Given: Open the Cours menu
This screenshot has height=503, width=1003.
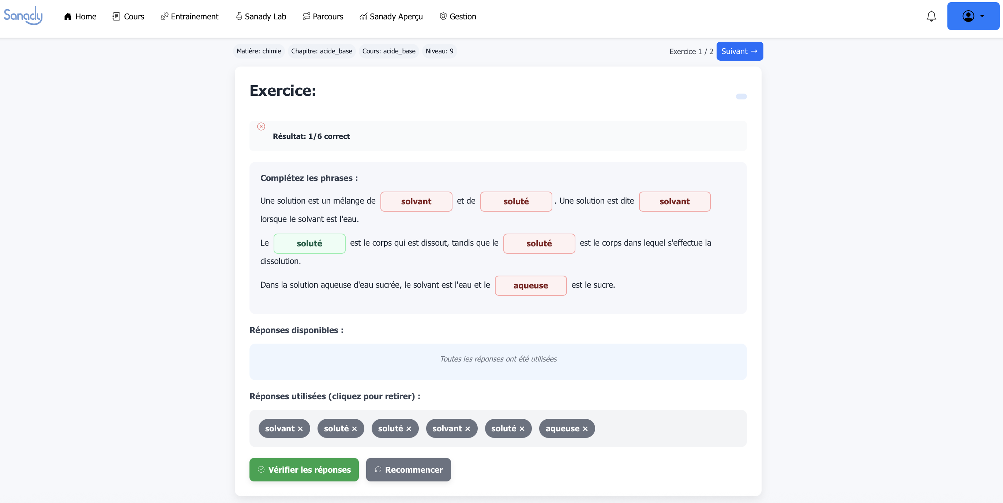Looking at the screenshot, I should point(128,16).
